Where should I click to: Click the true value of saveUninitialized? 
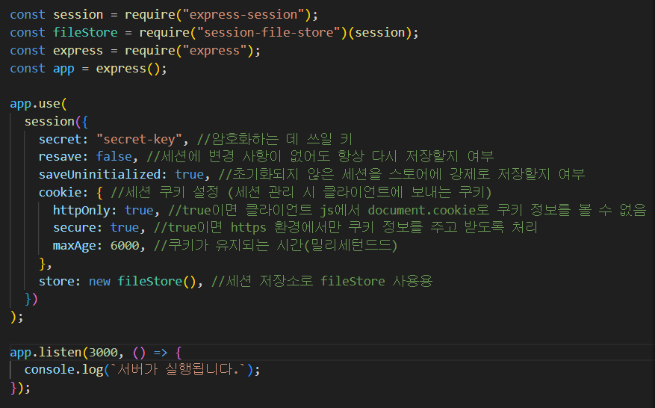click(x=189, y=174)
